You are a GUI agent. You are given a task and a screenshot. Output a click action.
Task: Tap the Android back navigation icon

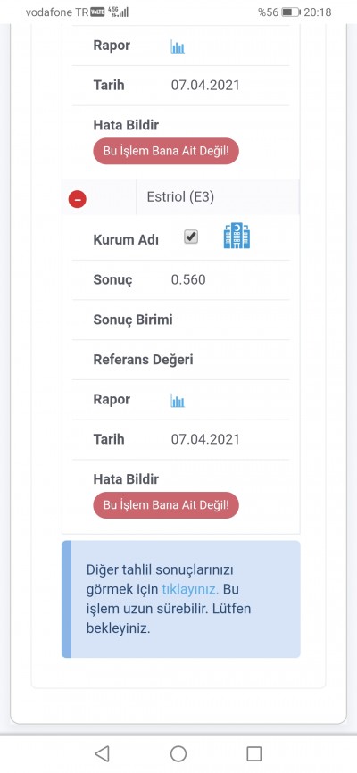pos(102,753)
